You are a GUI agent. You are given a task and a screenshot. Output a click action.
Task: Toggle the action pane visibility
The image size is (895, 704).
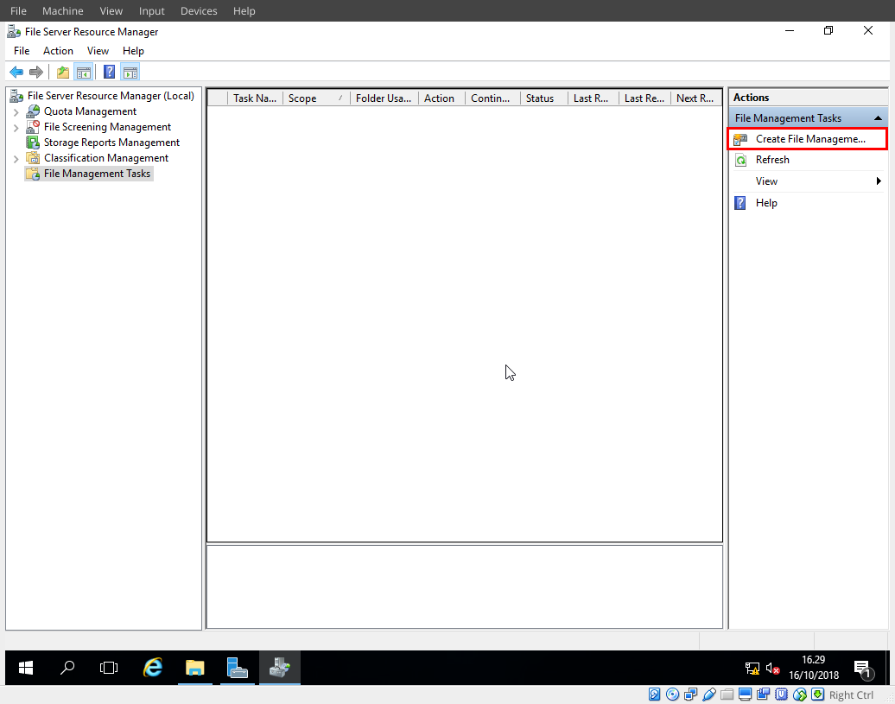pyautogui.click(x=130, y=71)
